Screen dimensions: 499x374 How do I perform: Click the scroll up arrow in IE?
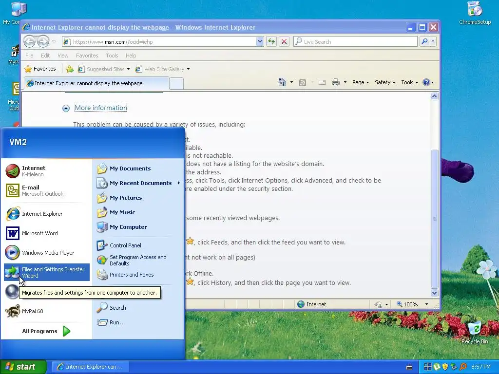[434, 96]
